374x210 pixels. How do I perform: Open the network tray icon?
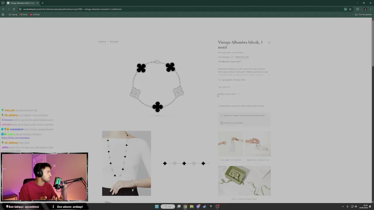coord(352,206)
